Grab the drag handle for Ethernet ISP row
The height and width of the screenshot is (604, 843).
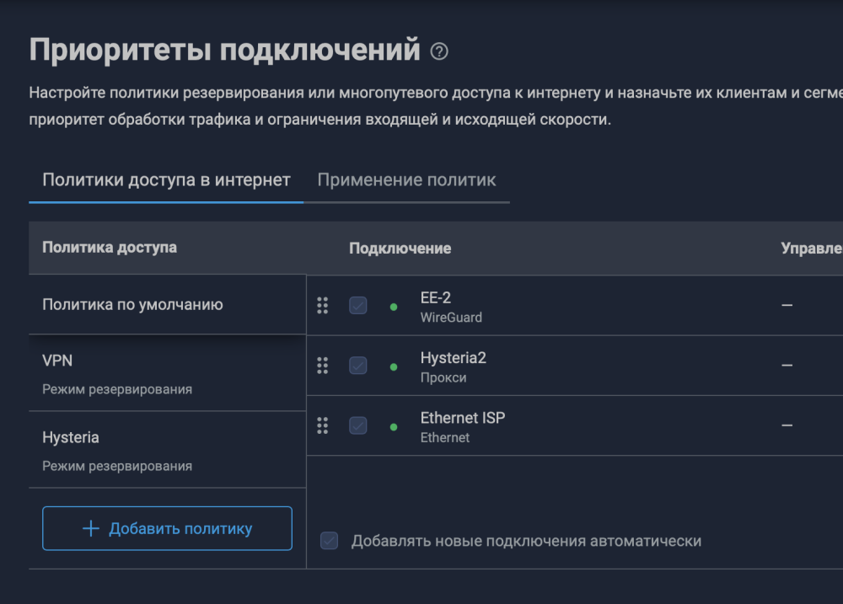click(323, 425)
